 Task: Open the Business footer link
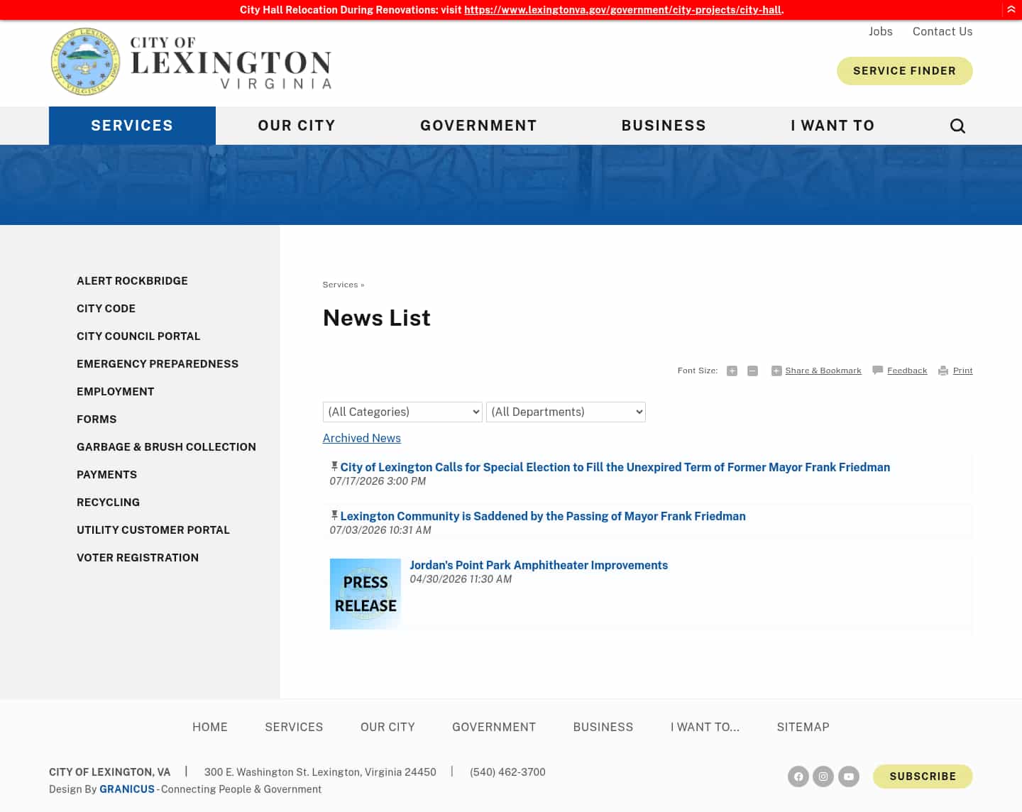603,727
